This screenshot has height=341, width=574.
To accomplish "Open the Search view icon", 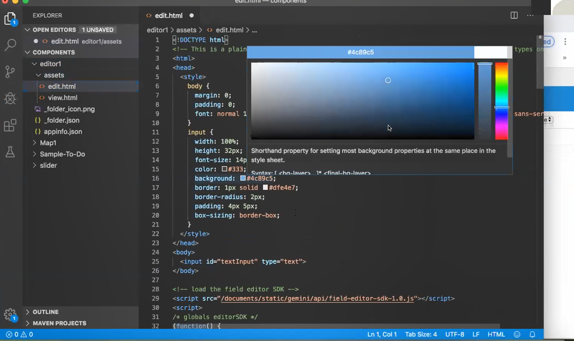I will click(x=10, y=45).
